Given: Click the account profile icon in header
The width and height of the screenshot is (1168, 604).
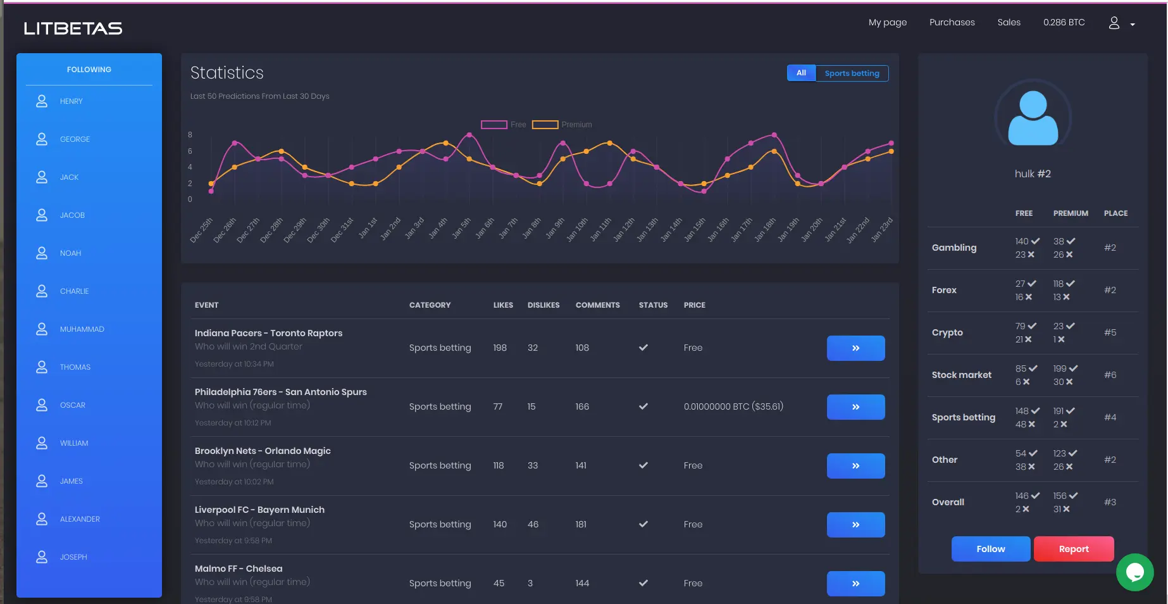Looking at the screenshot, I should [1114, 23].
